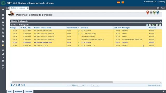Click the power logout icon
Viewport: 166px width, 93px height.
point(3,68)
